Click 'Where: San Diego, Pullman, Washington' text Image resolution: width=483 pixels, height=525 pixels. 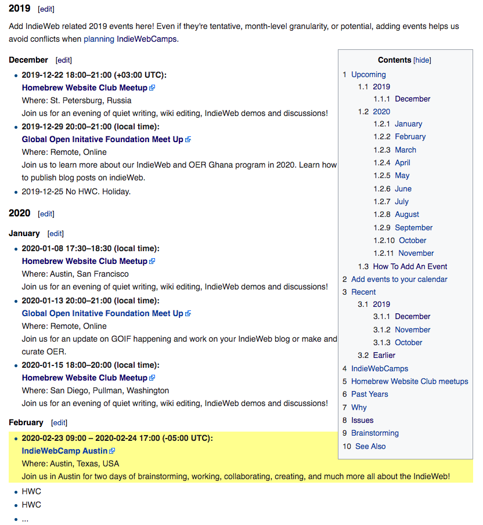pyautogui.click(x=95, y=391)
